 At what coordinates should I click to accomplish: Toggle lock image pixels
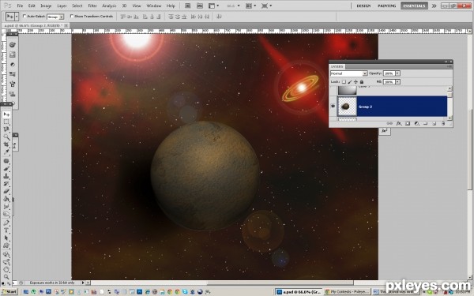(x=350, y=82)
